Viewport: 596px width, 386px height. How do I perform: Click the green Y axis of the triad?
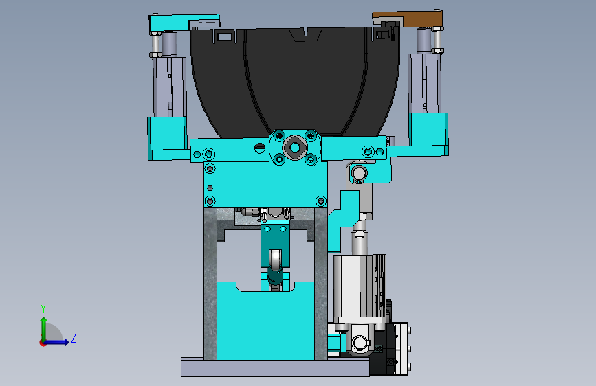tap(44, 328)
